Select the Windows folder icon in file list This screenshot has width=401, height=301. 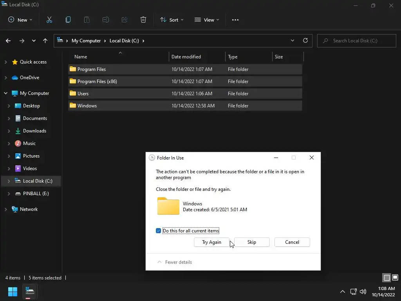click(x=73, y=105)
